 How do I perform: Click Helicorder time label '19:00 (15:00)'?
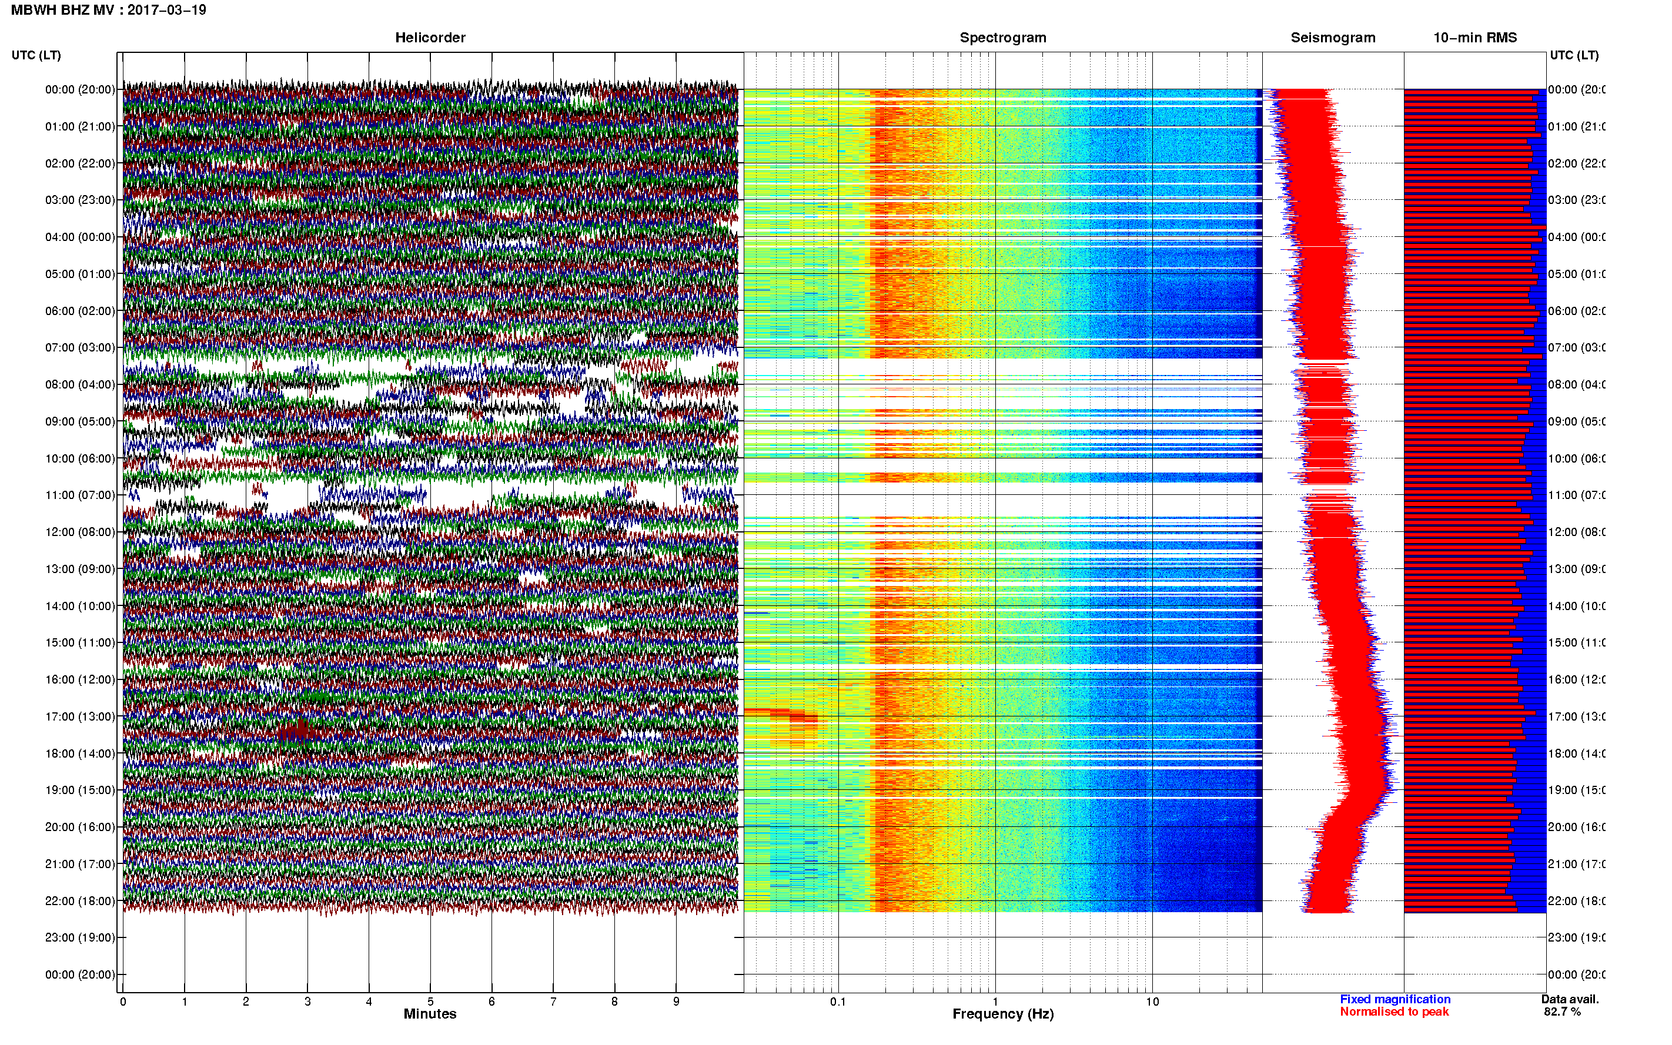[x=80, y=790]
